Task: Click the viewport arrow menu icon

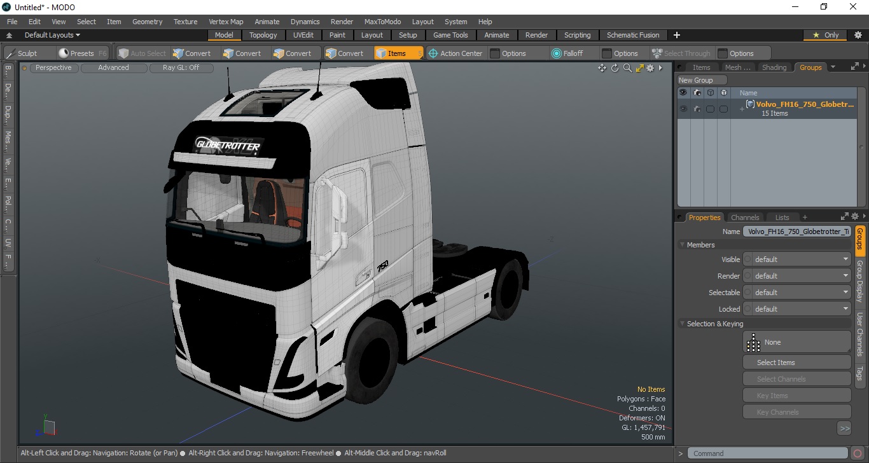Action: [660, 68]
